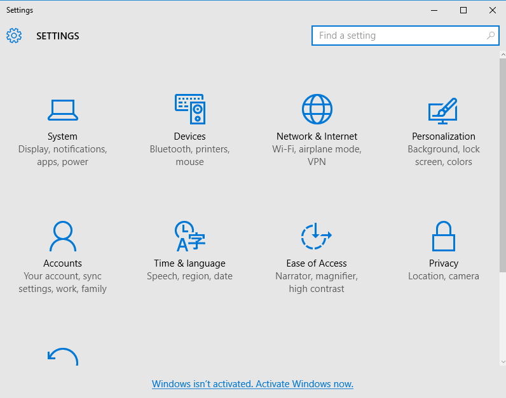506x398 pixels.
Task: Click the Ease of Access title
Action: click(x=317, y=263)
